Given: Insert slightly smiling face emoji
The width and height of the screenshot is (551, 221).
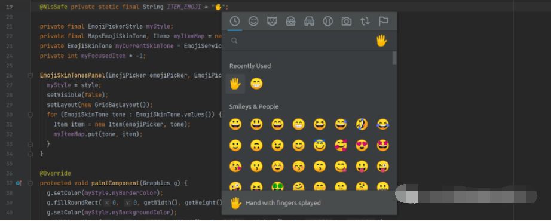Looking at the screenshot, I should pos(235,146).
